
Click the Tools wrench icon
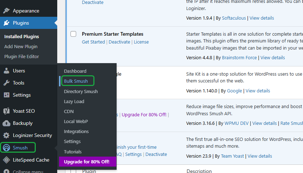[6, 83]
